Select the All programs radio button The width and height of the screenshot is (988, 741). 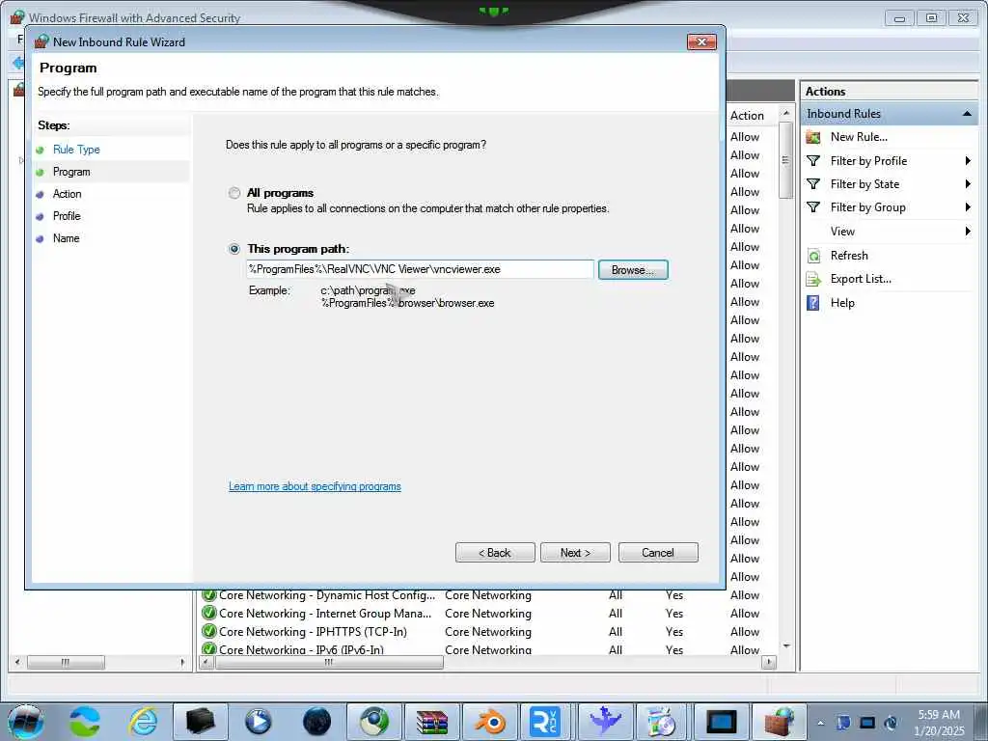coord(234,193)
